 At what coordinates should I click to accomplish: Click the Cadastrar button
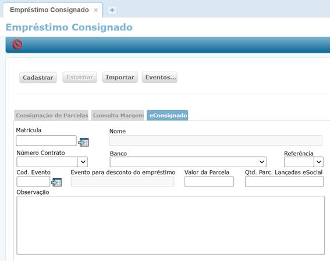point(38,77)
